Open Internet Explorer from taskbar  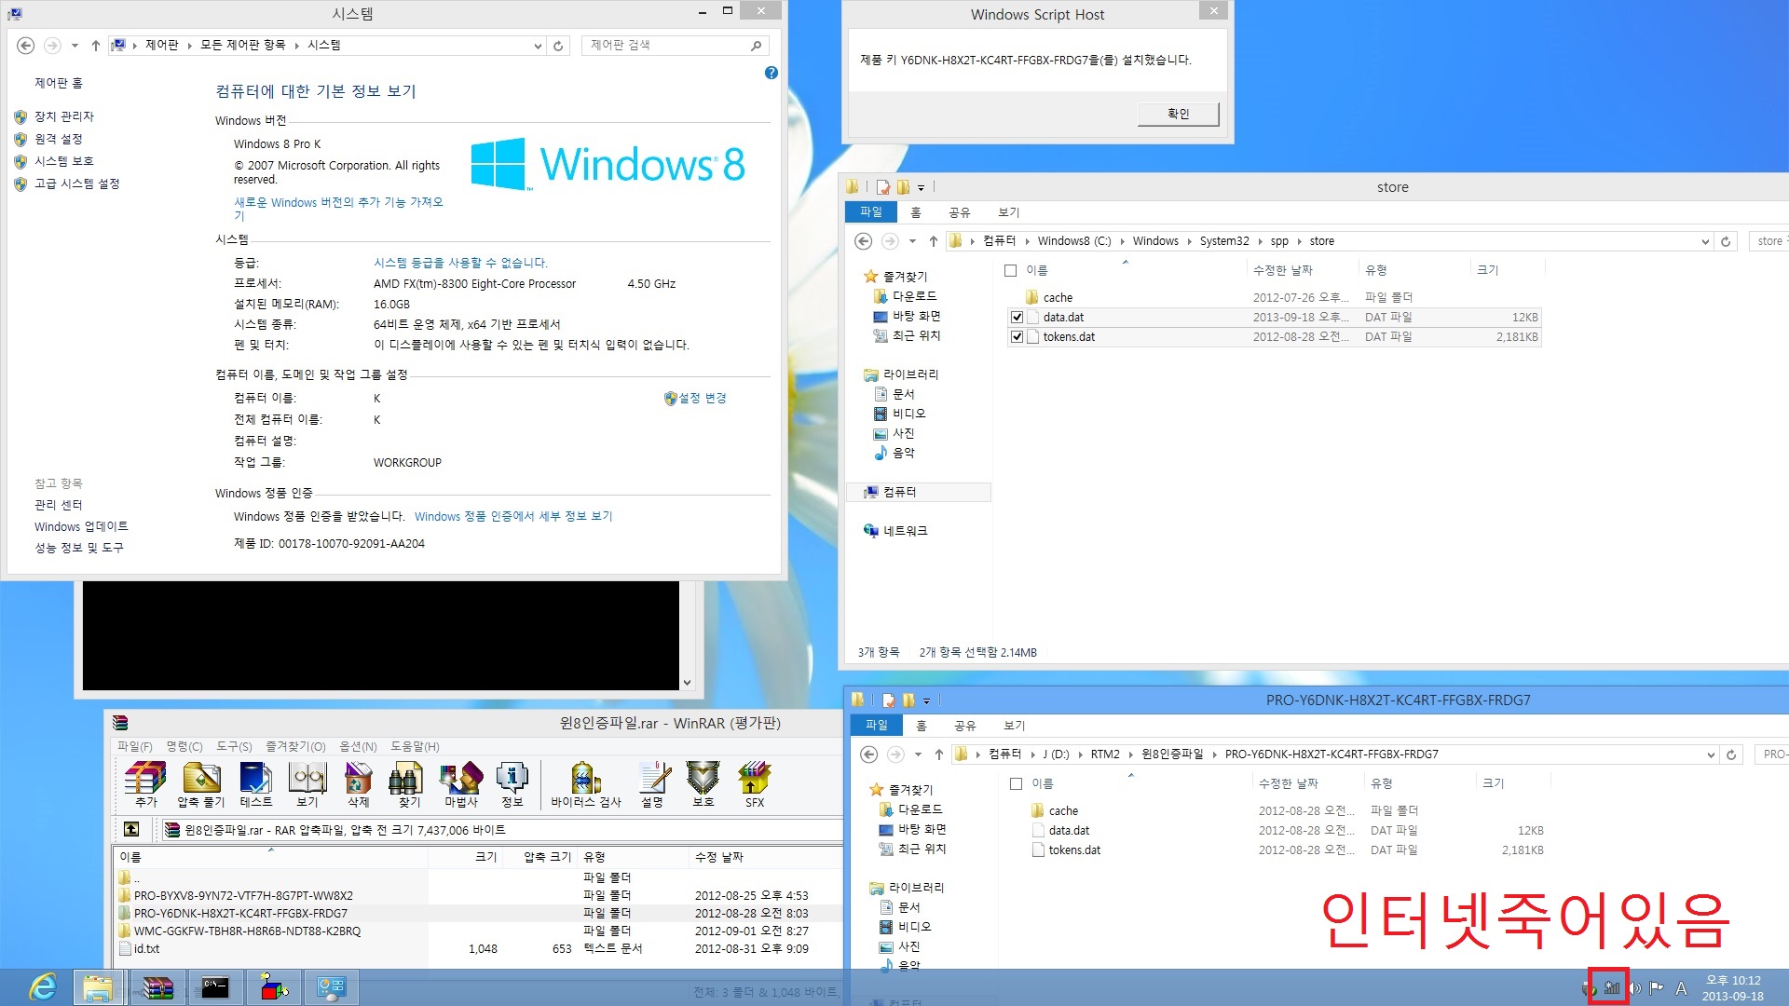(x=43, y=987)
